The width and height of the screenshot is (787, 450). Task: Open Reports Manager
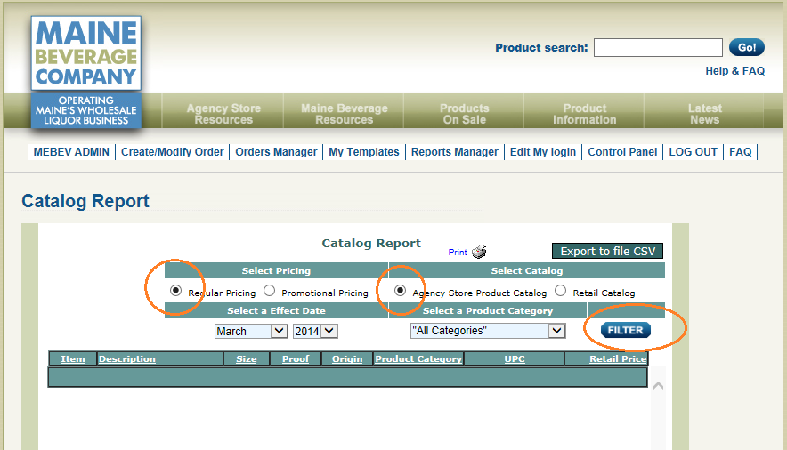click(x=455, y=152)
